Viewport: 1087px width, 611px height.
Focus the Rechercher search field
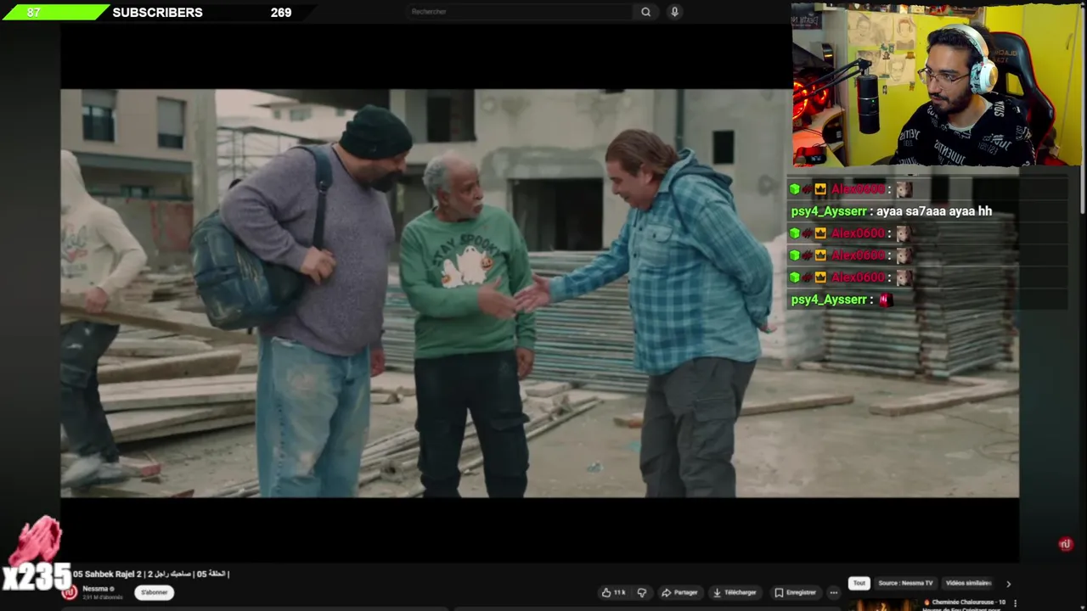(x=520, y=12)
